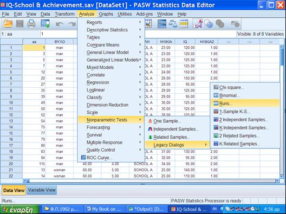Click the Split File grid icon
Screen dimensions: 286x214
point(162,24)
